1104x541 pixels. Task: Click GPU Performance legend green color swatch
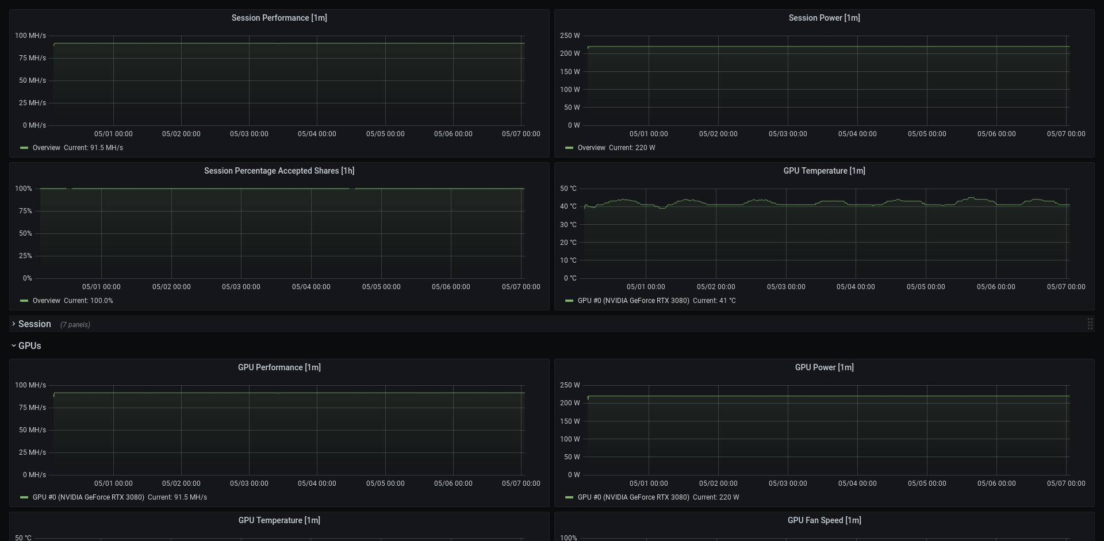pos(24,497)
